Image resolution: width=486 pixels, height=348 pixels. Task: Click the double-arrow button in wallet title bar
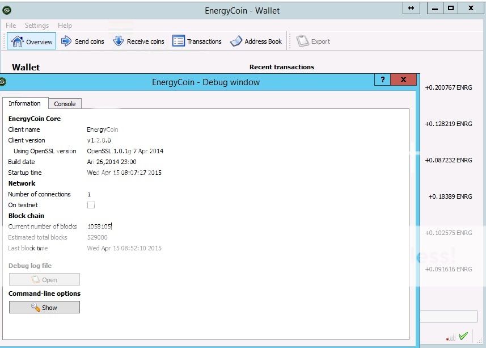tap(411, 8)
